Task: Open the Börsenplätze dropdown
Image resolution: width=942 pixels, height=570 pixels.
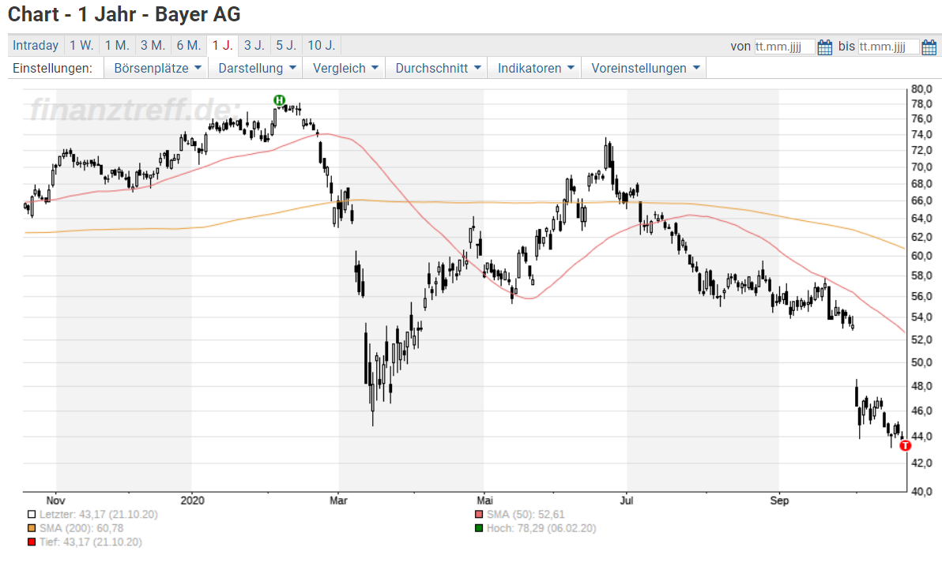Action: pyautogui.click(x=156, y=69)
